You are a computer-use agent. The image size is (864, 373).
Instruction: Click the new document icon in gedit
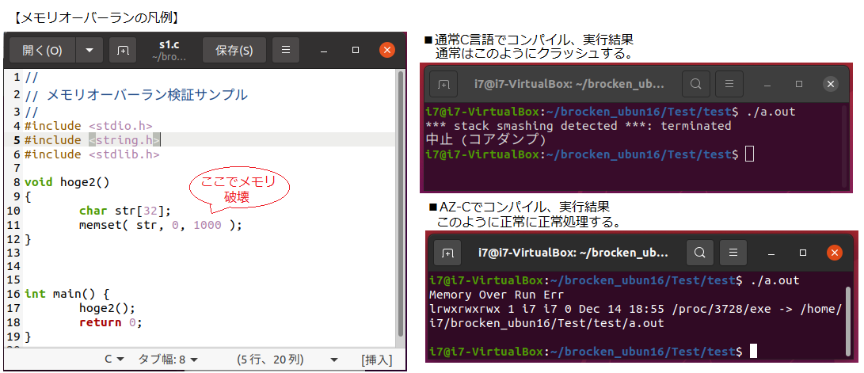123,51
